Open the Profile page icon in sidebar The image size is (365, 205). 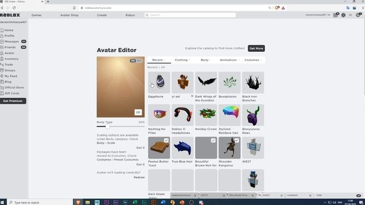[x=2, y=36]
